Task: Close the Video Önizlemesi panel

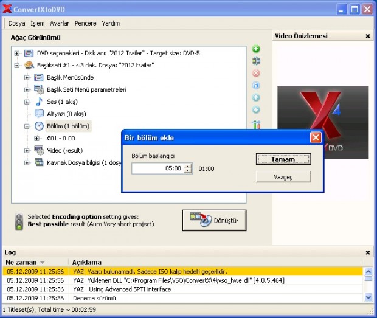Action: (368, 36)
